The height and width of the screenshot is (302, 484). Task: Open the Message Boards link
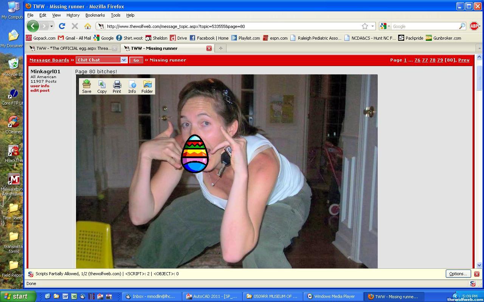(x=49, y=60)
